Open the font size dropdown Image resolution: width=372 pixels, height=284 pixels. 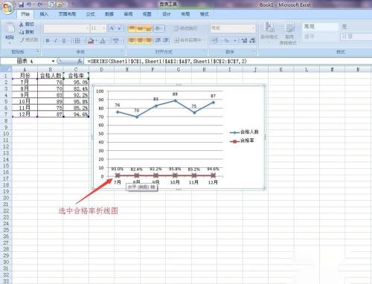click(104, 28)
